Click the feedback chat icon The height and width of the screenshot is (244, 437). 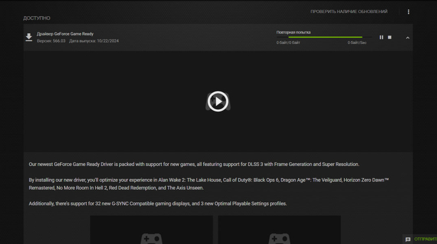point(408,239)
